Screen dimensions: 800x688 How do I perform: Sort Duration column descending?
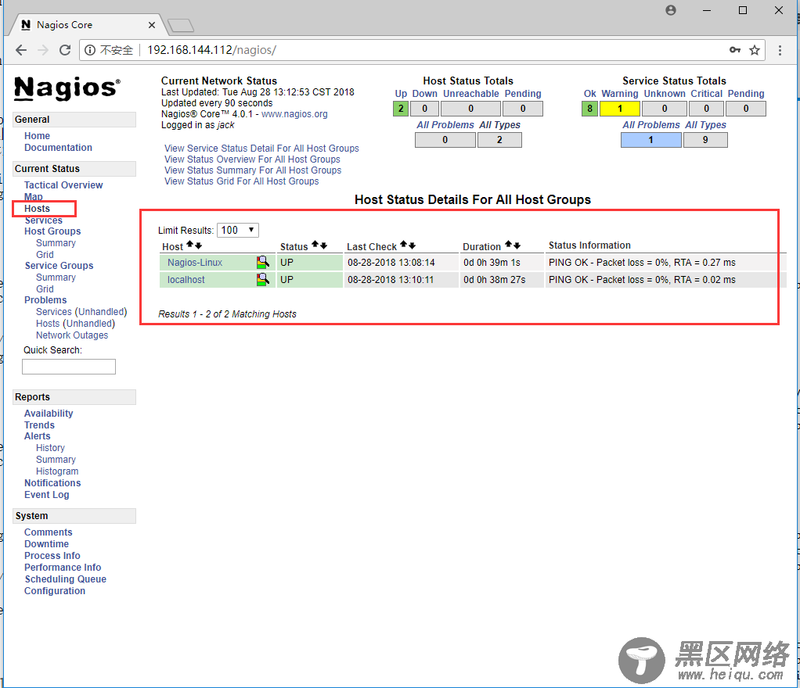point(517,245)
